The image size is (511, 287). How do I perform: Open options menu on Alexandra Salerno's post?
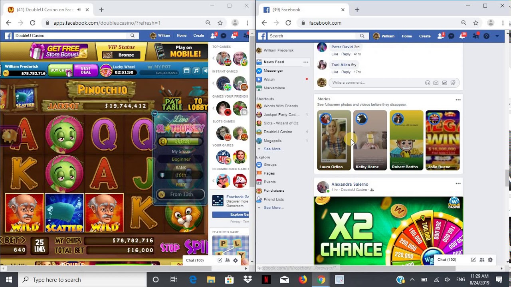coord(458,184)
